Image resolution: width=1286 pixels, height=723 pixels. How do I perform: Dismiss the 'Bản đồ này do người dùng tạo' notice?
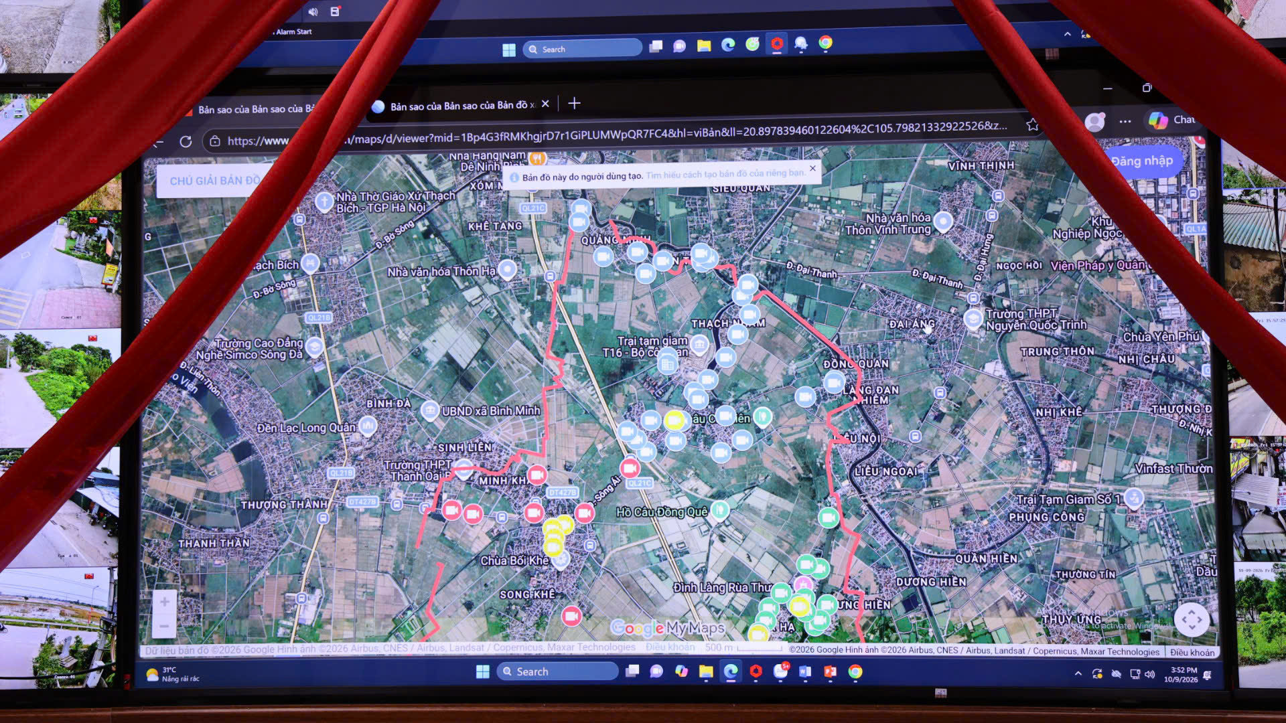812,169
